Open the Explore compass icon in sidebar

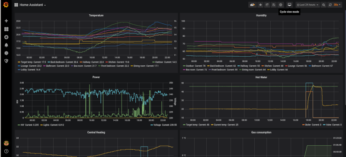point(6,37)
